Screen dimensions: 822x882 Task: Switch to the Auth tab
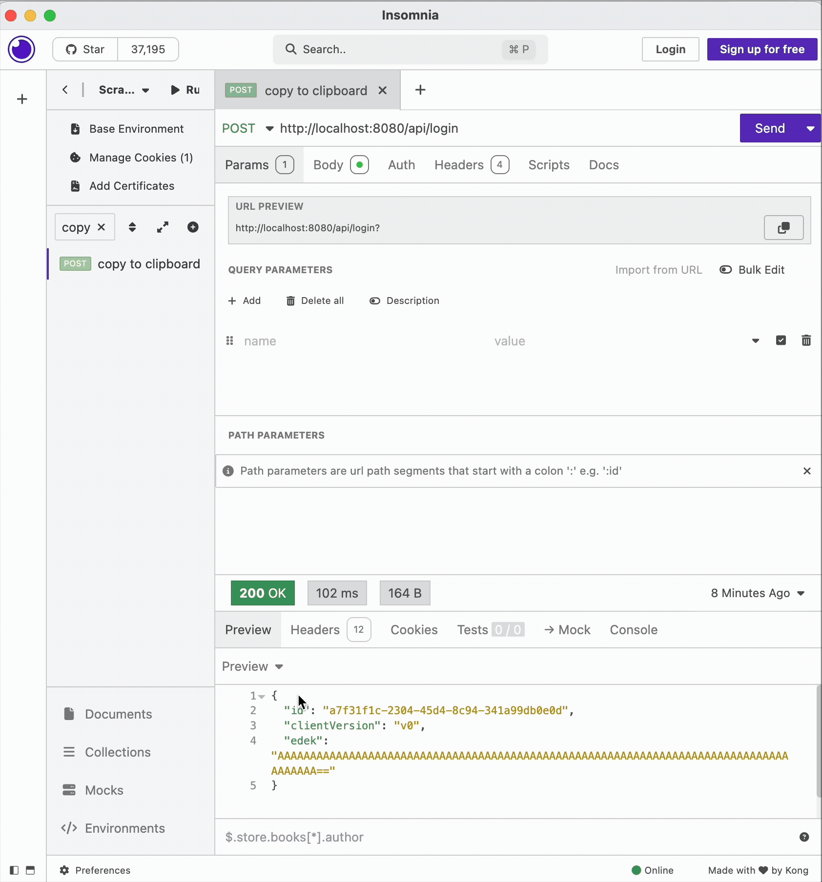(401, 165)
